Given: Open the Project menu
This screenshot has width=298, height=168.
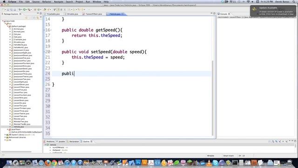Looking at the screenshot, I should (79, 1).
